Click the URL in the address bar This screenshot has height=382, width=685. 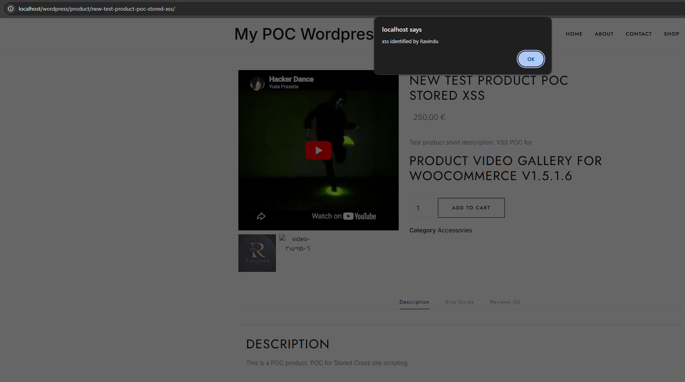point(97,9)
